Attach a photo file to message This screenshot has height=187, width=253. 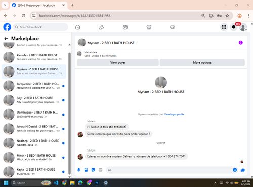point(86,170)
